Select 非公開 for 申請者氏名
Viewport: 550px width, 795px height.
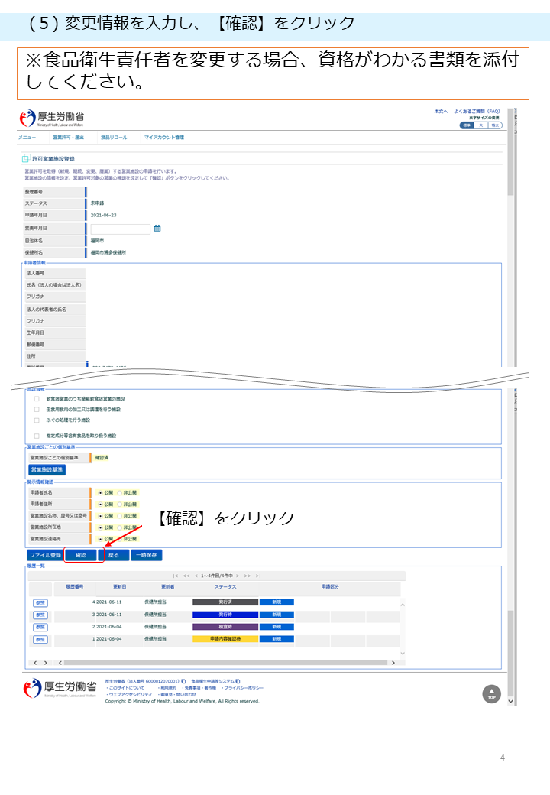tap(119, 493)
